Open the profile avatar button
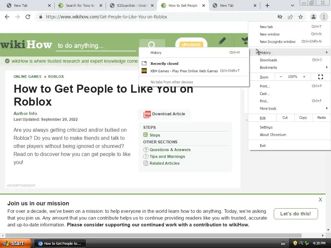This screenshot has width=331, height=248. pos(314,17)
